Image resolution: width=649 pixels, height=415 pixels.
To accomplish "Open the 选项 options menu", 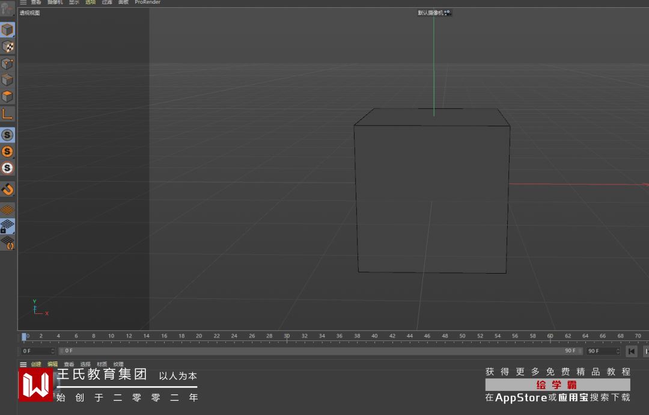I will [91, 2].
